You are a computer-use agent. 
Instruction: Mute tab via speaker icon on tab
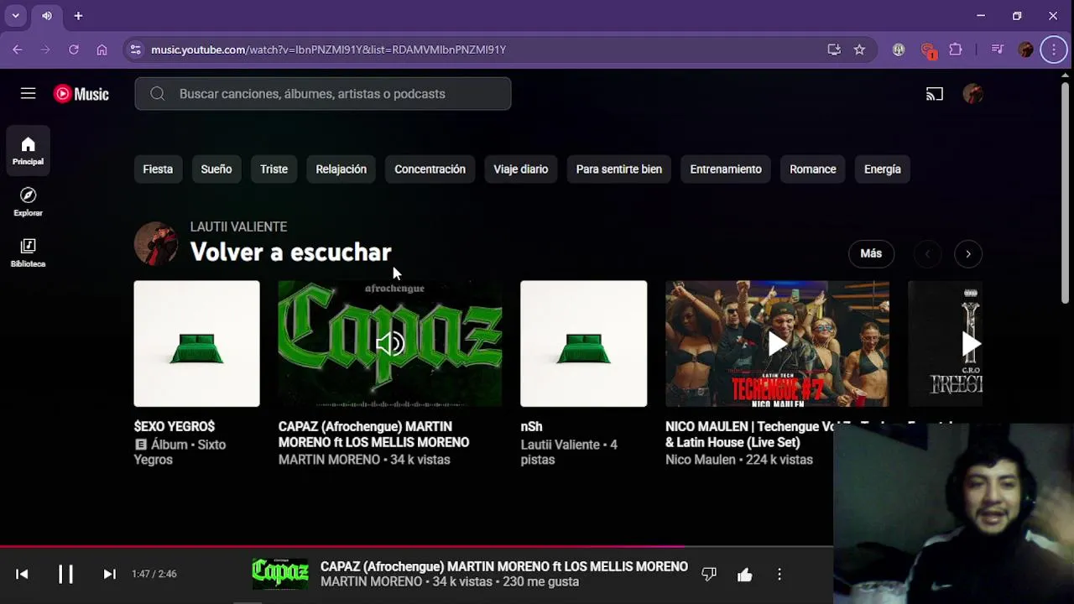tap(47, 16)
